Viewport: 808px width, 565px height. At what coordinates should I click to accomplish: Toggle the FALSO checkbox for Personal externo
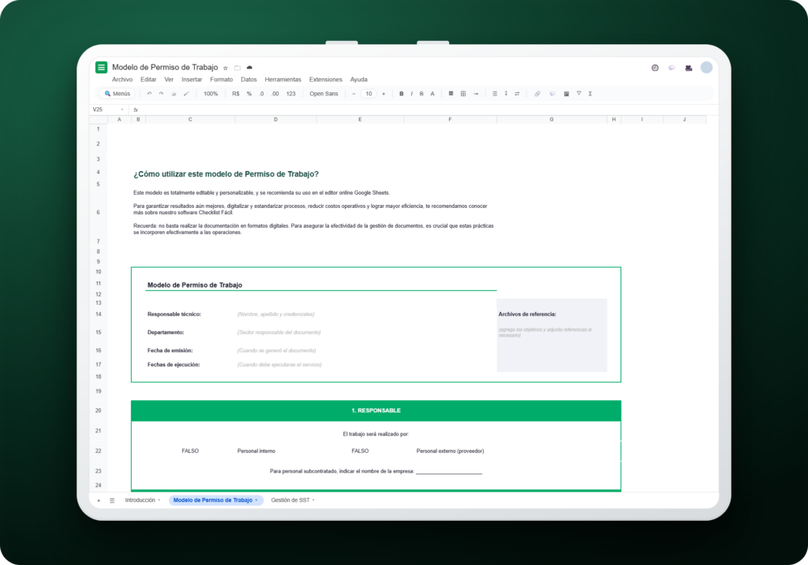tap(360, 451)
